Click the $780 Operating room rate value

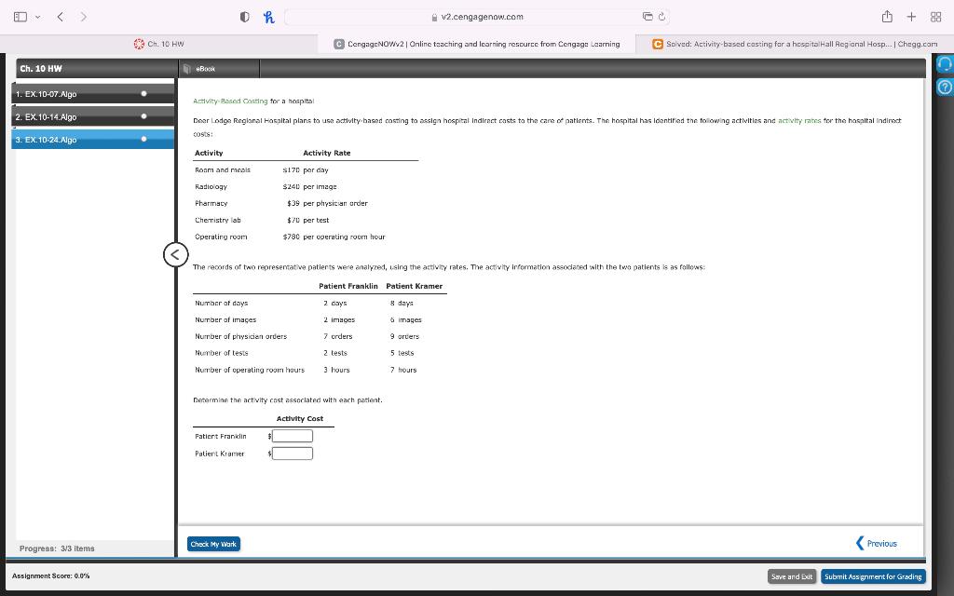(x=291, y=237)
